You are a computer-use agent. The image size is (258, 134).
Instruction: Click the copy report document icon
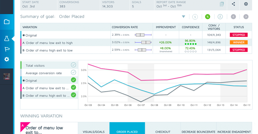point(221,4)
